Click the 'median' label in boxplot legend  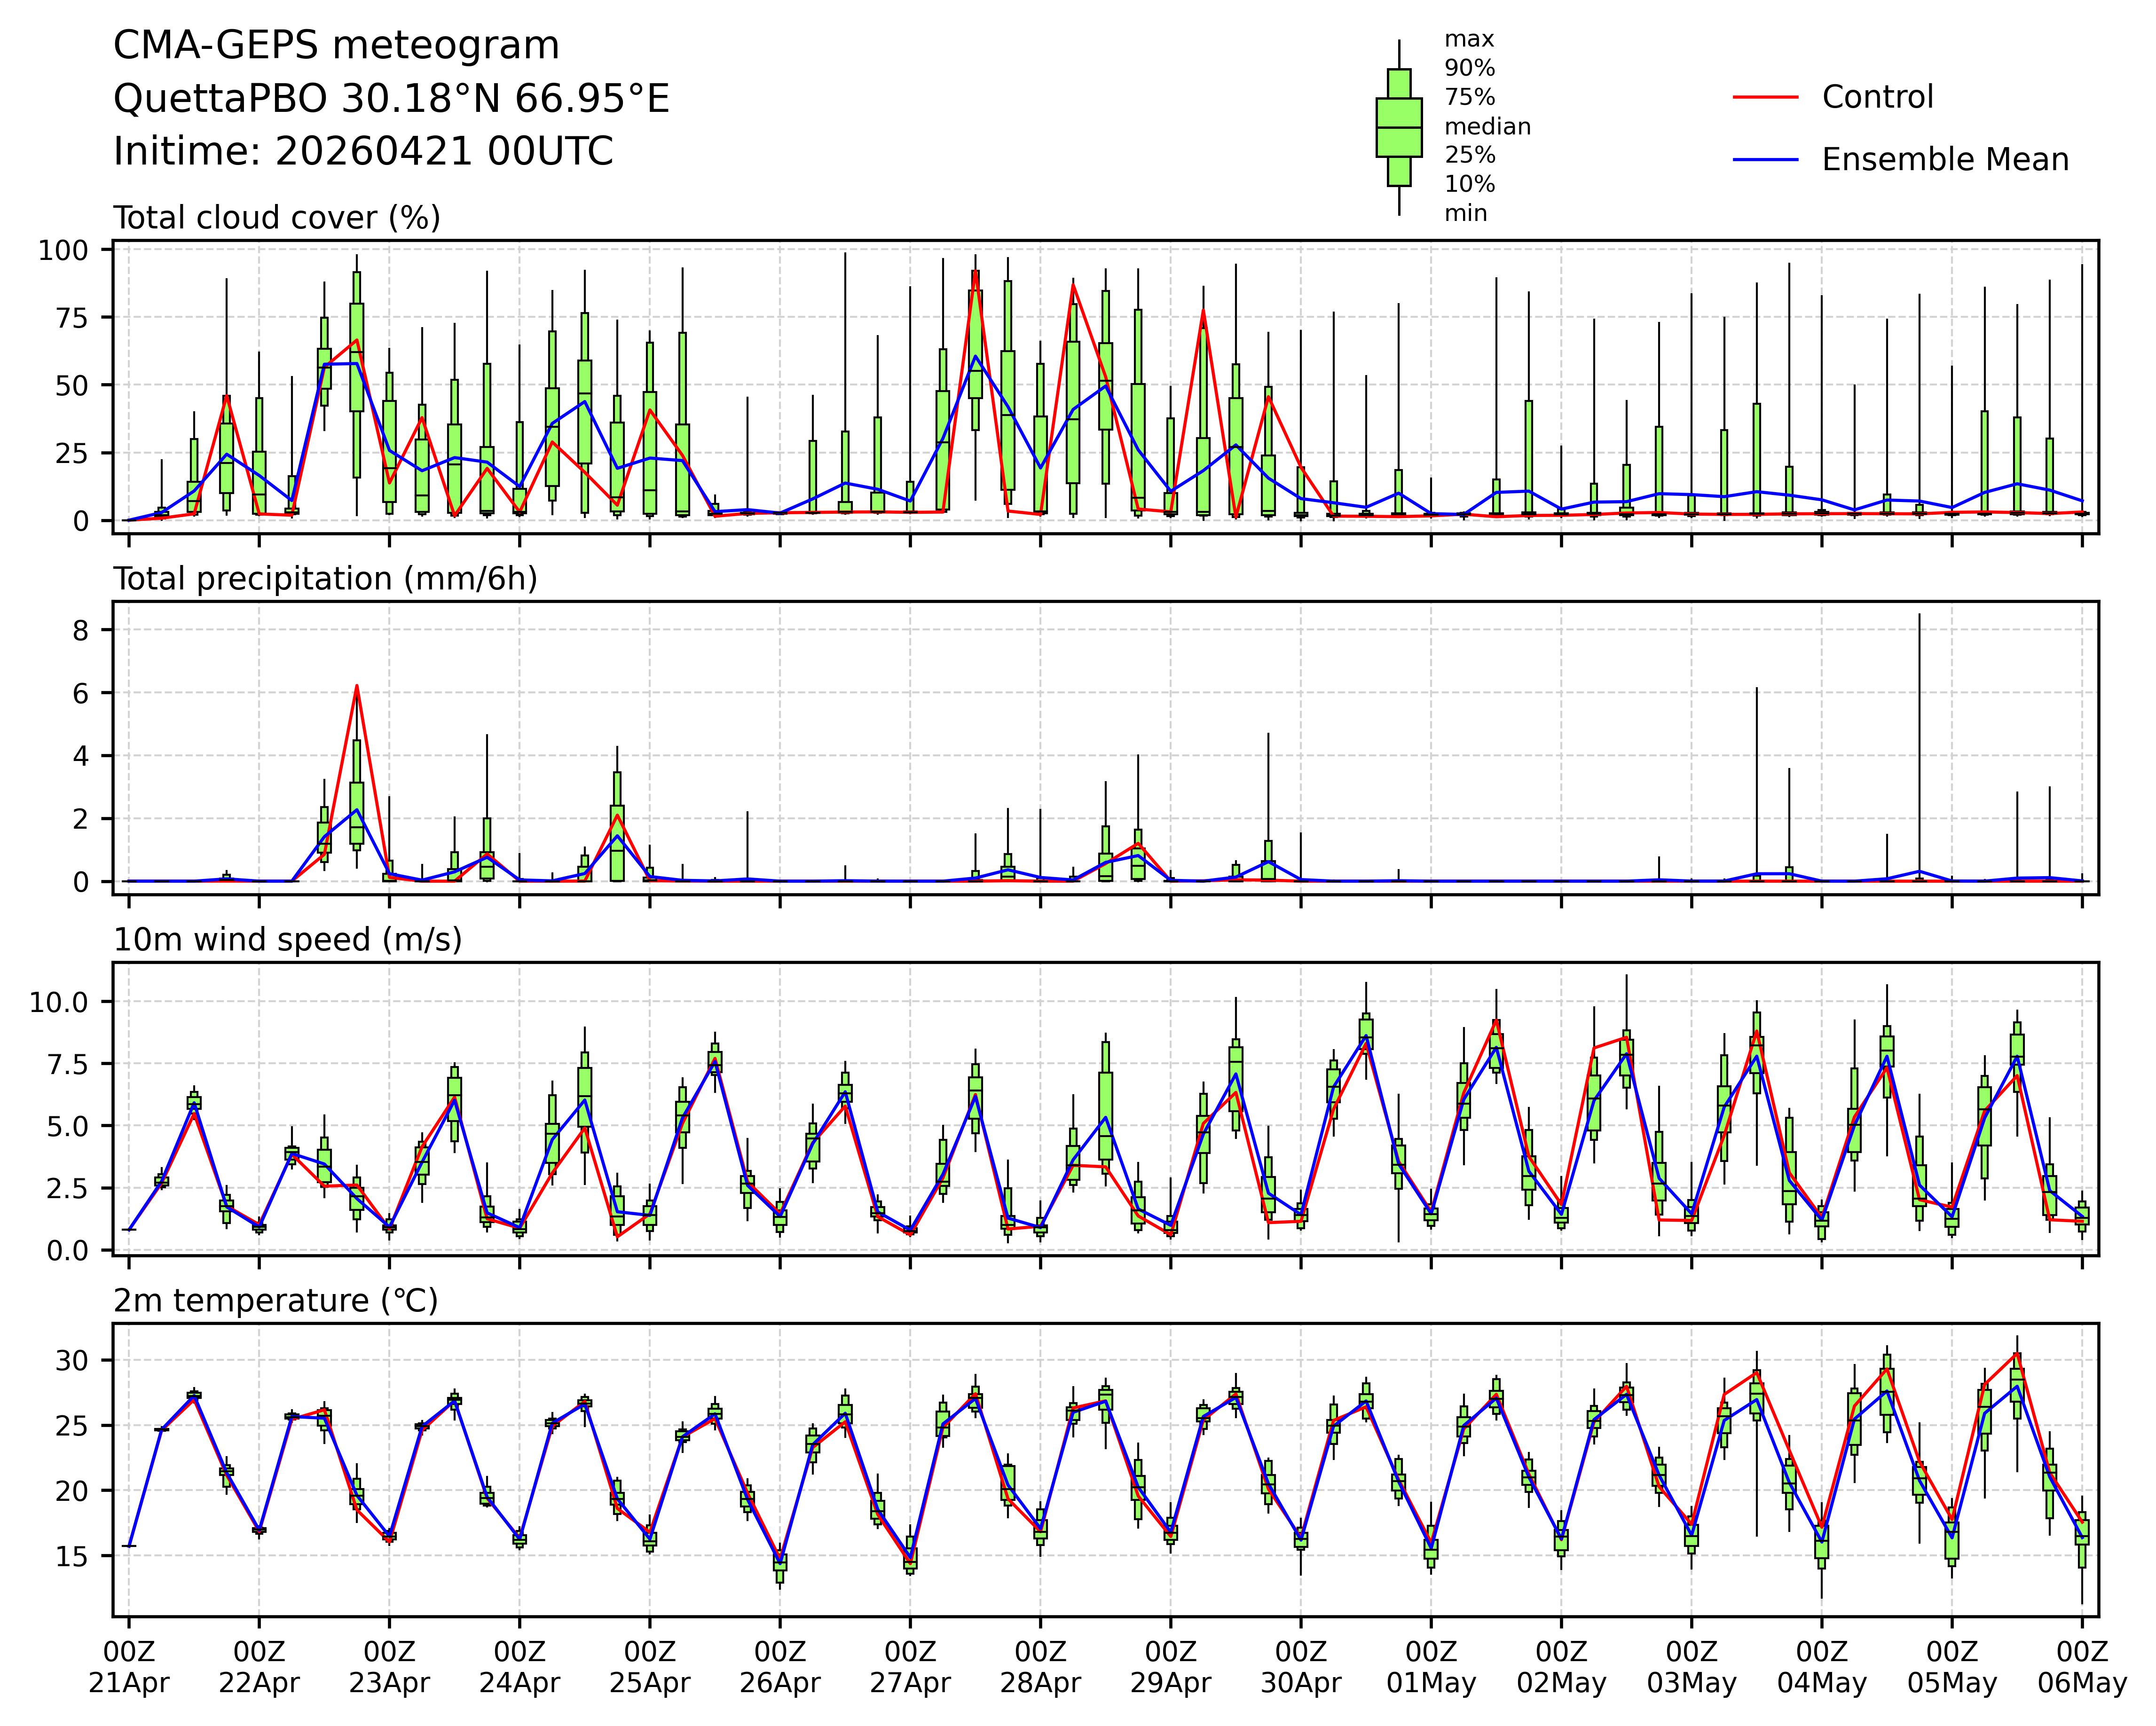(1487, 127)
